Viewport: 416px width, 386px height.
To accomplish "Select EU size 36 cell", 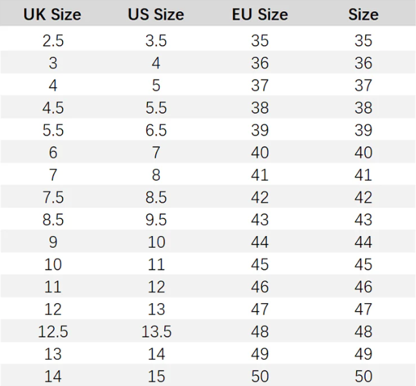I will point(260,63).
